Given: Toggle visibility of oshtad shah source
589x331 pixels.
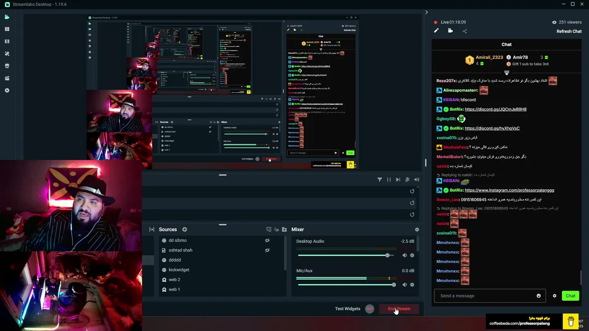Looking at the screenshot, I should pos(267,250).
